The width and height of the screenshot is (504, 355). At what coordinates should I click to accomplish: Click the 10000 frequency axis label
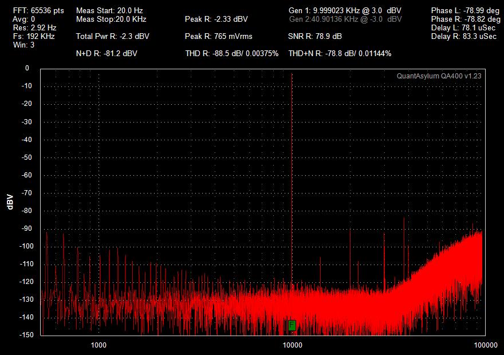[x=292, y=345]
